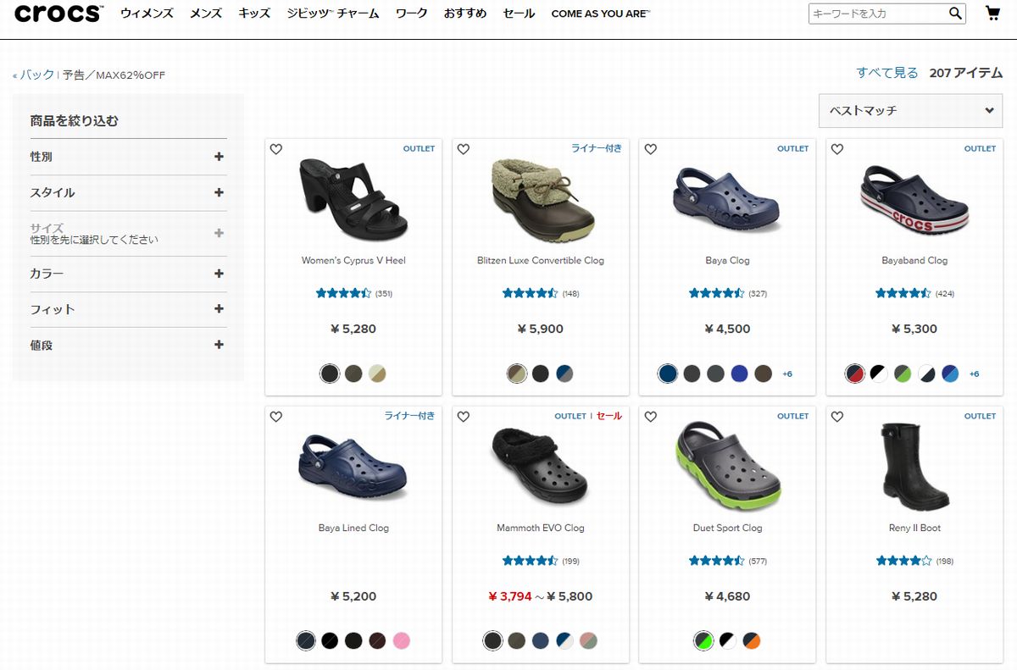This screenshot has height=670, width=1017.
Task: Select the Baya Lined Clog shoe image
Action: tap(353, 467)
